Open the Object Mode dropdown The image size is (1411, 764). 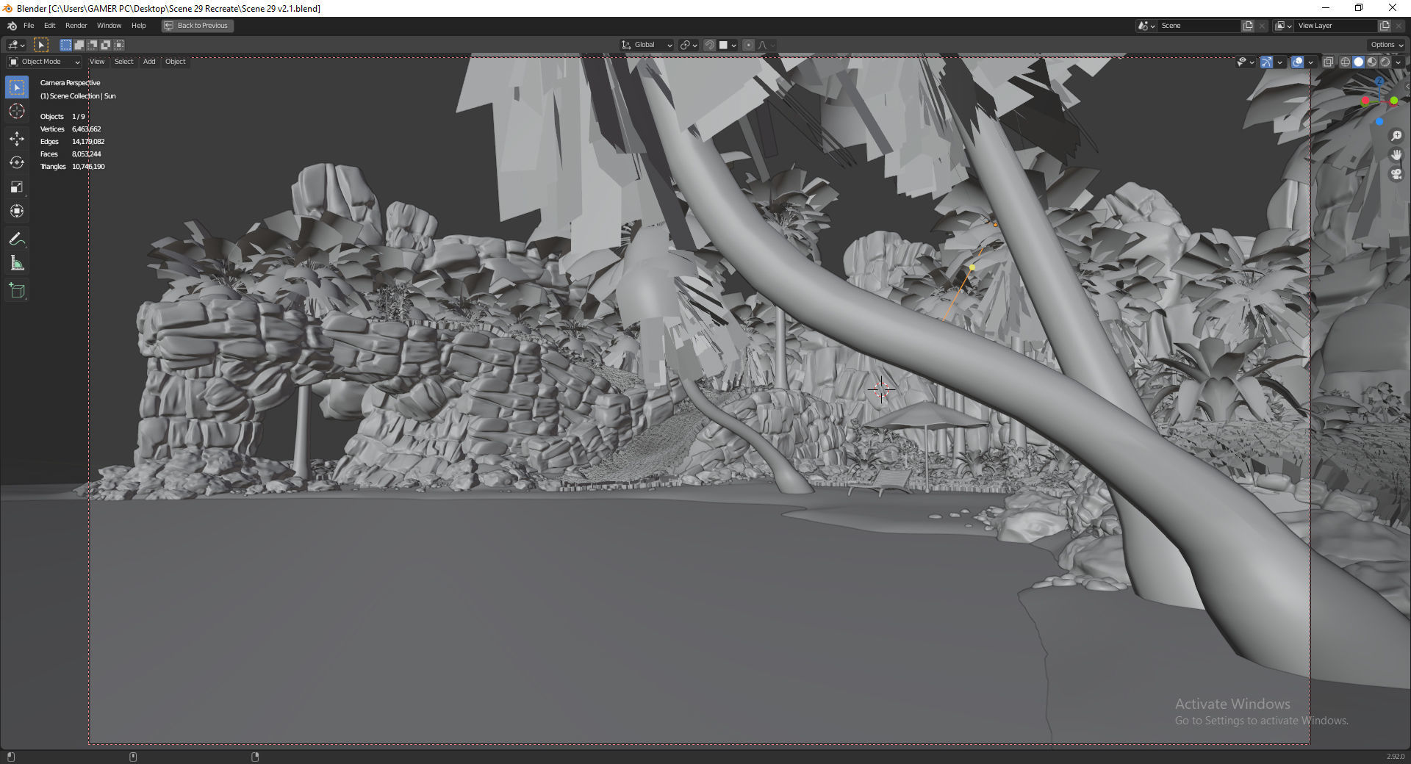pyautogui.click(x=44, y=62)
